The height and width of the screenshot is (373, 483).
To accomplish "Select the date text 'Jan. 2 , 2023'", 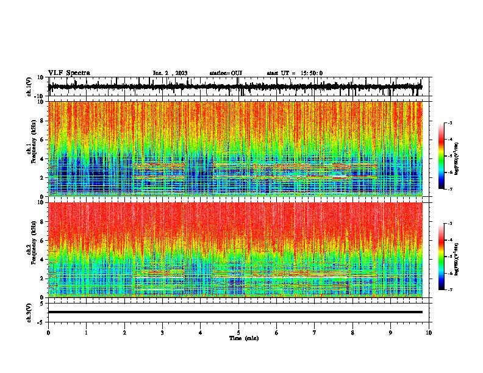I will [x=170, y=73].
